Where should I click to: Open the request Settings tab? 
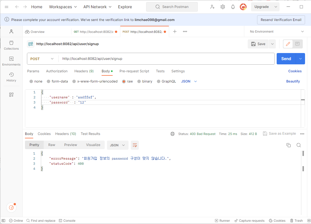(178, 71)
